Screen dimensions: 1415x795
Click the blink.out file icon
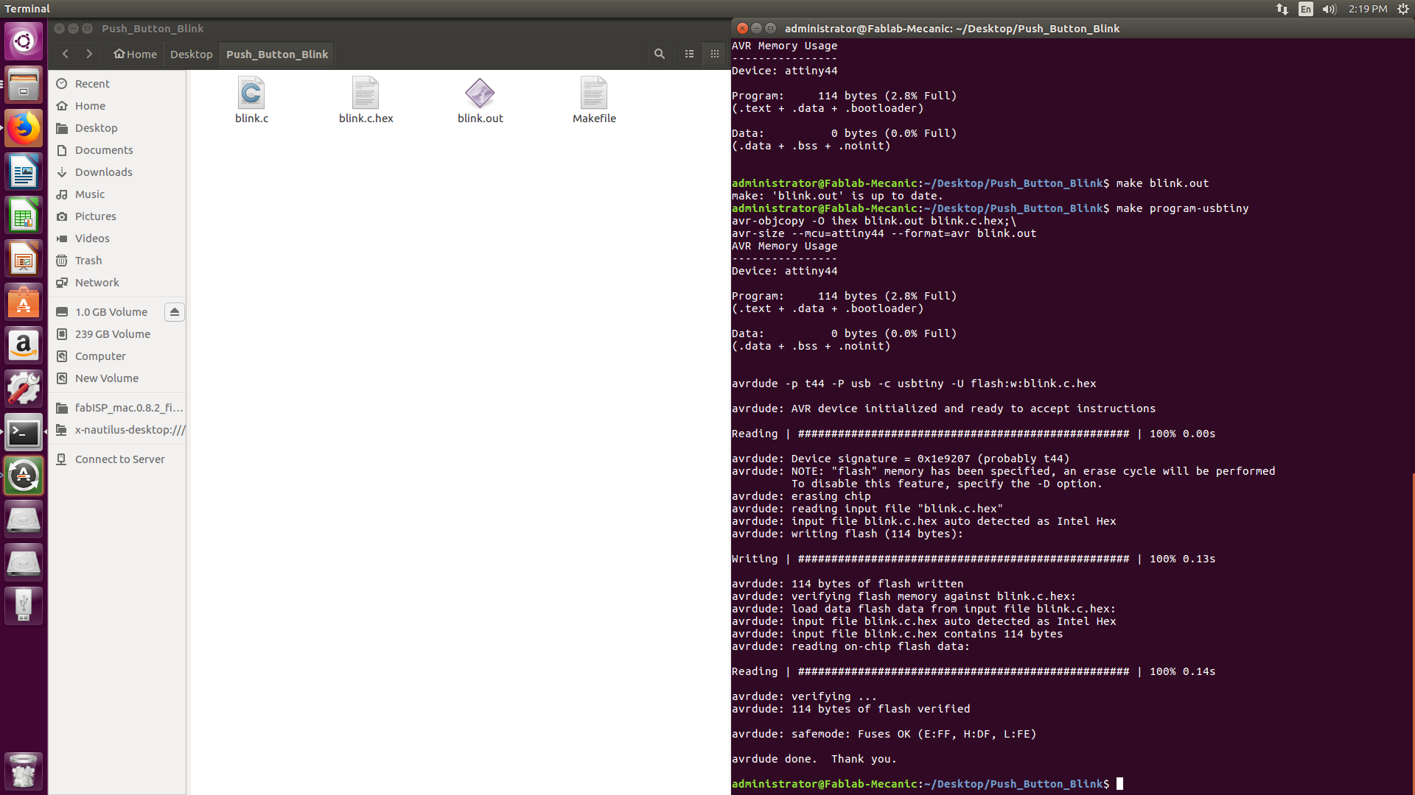(x=479, y=93)
